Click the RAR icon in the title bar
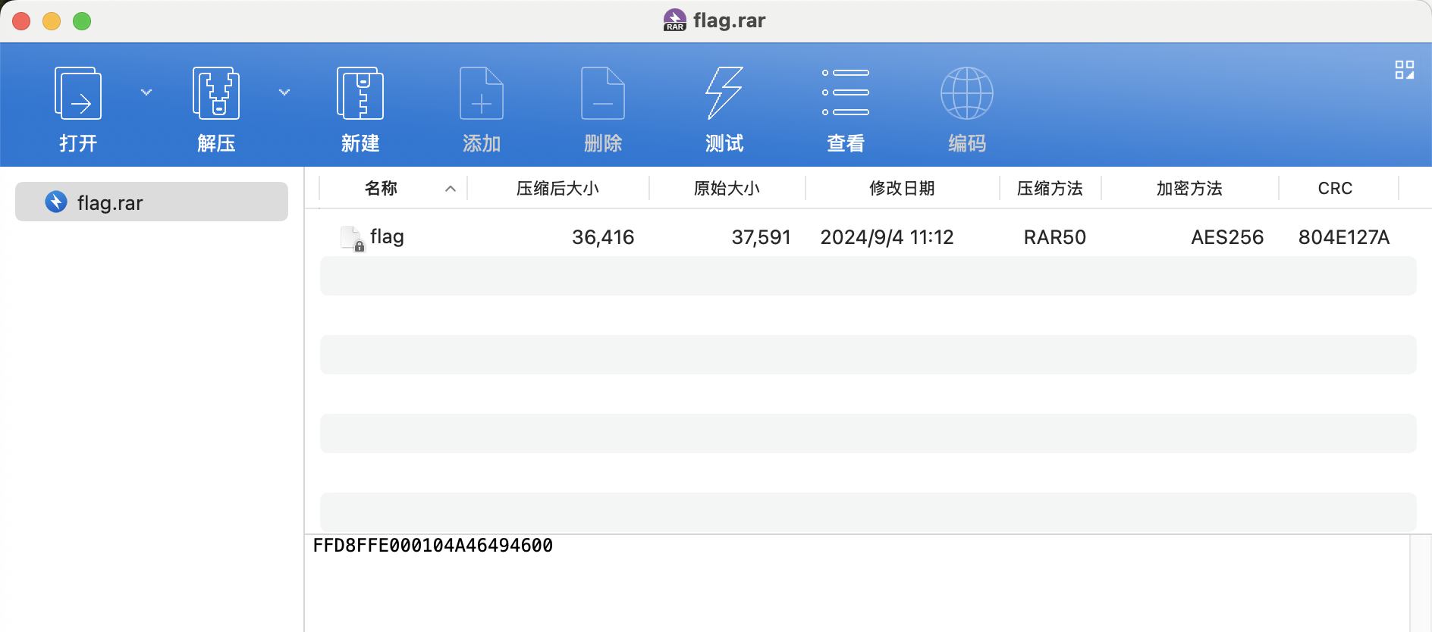1432x632 pixels. 674,20
